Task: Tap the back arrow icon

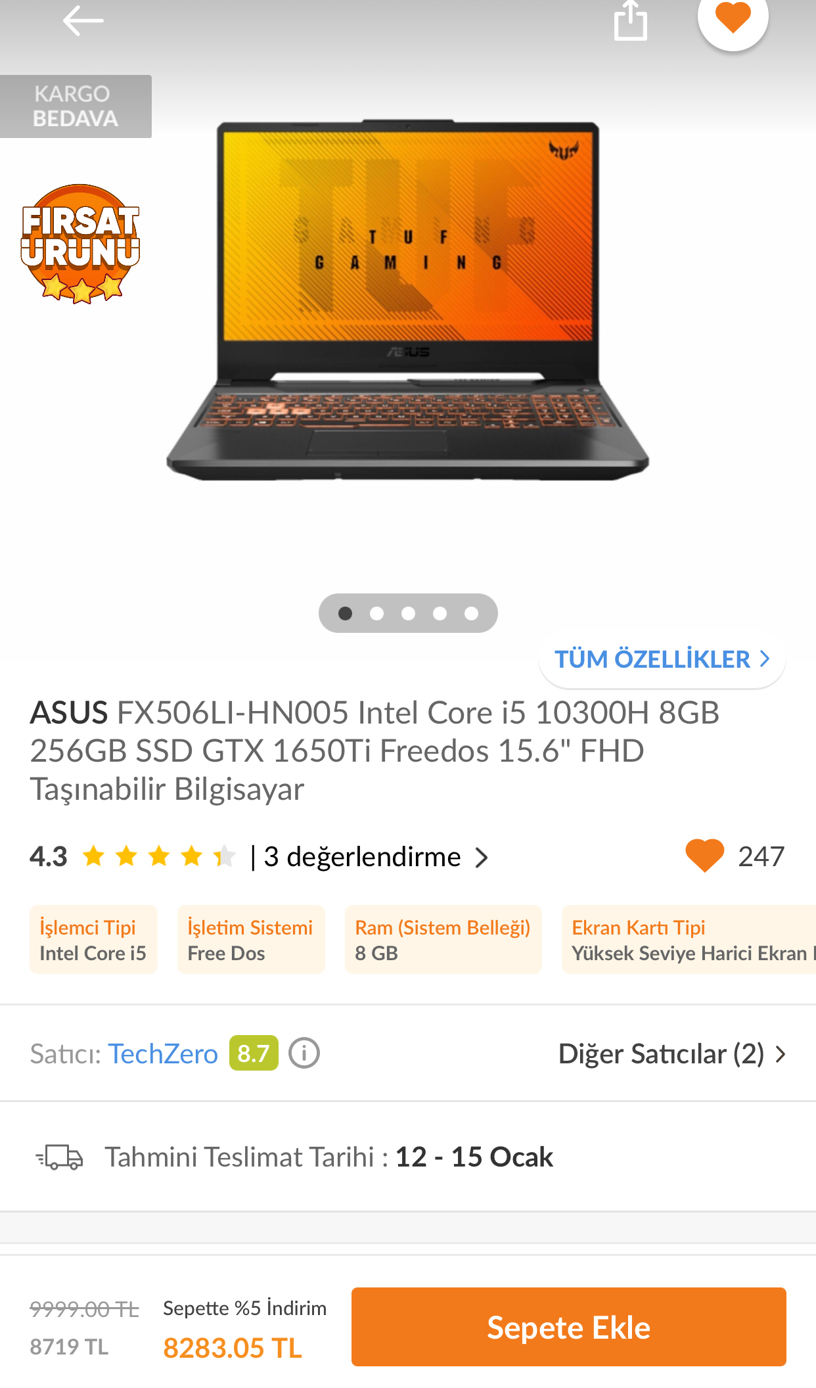Action: [x=83, y=20]
